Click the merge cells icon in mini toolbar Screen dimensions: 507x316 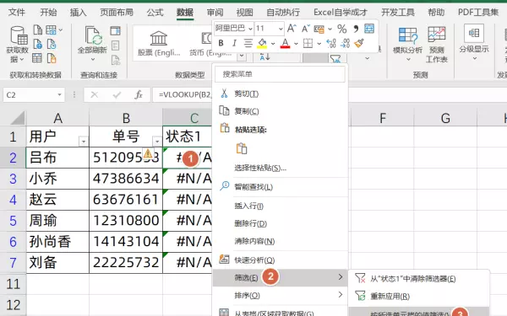coord(369,29)
